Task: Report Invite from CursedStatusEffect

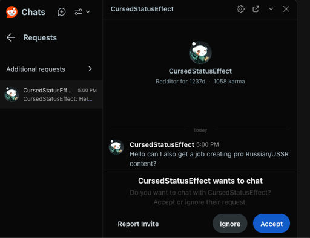Action: [x=138, y=224]
